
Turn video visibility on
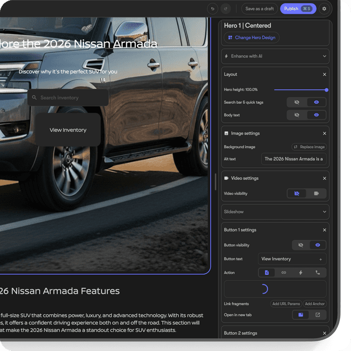316,194
